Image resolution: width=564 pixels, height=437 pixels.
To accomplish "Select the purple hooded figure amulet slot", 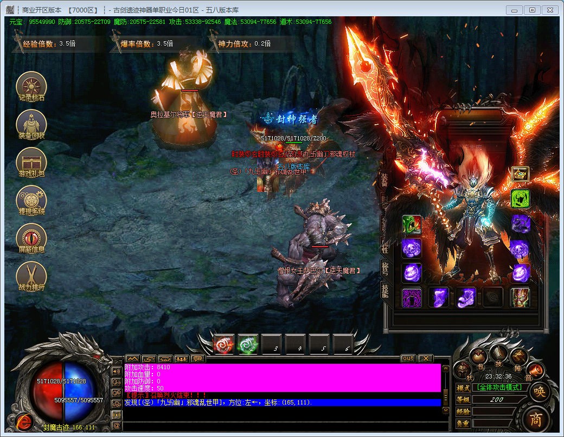I will pyautogui.click(x=412, y=298).
